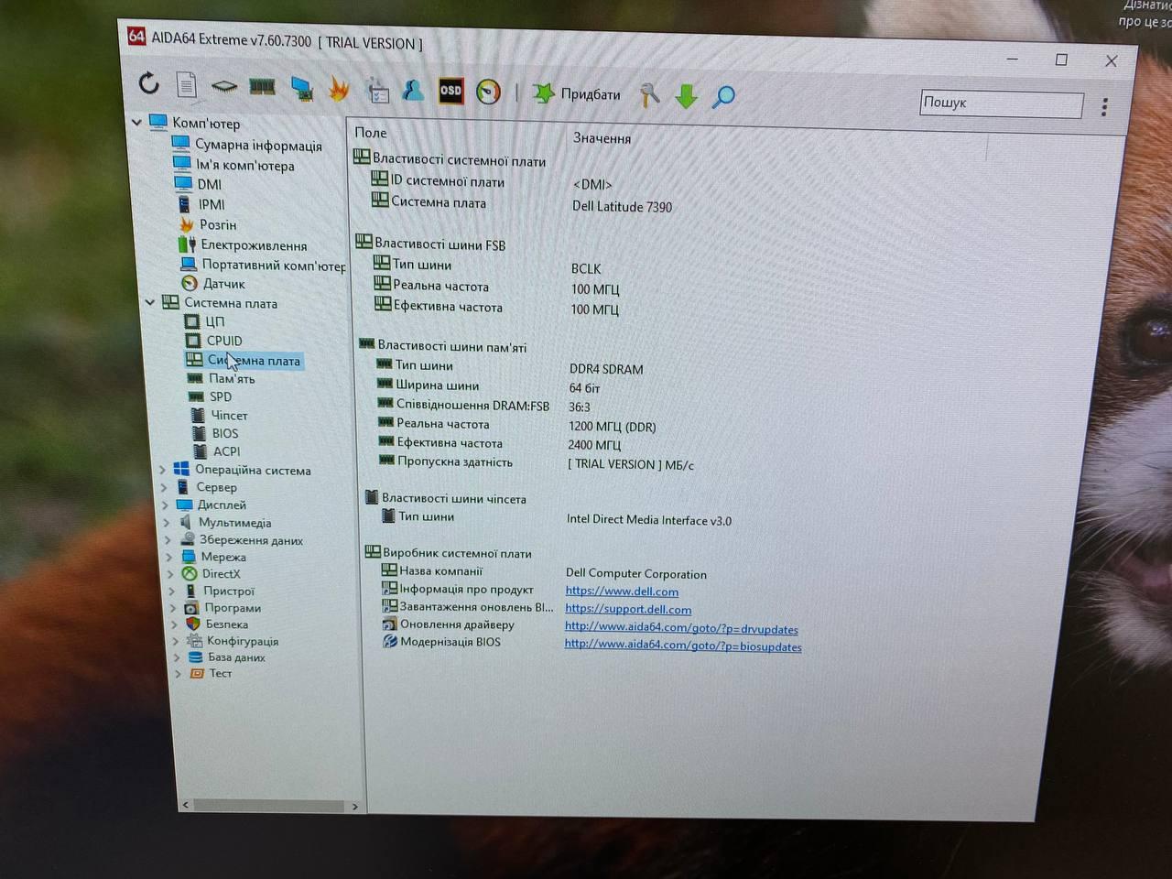Open the Report toolbar icon

pos(187,85)
